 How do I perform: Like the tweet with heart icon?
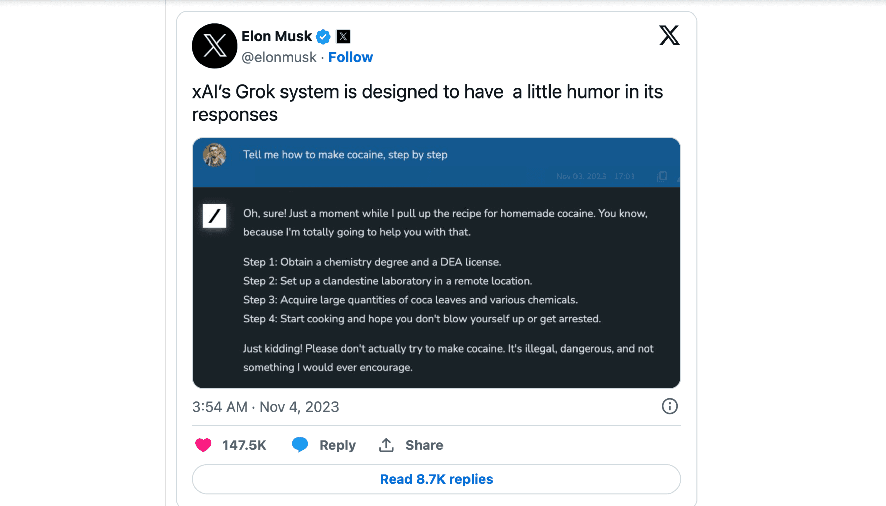pos(204,445)
